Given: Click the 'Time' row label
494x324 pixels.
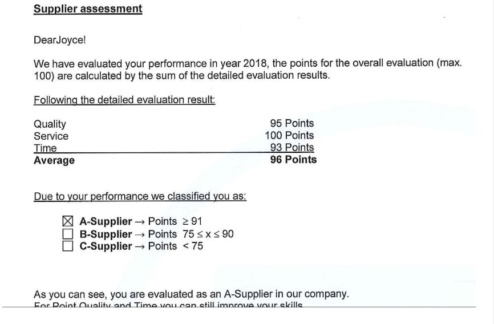Looking at the screenshot, I should (x=45, y=148).
